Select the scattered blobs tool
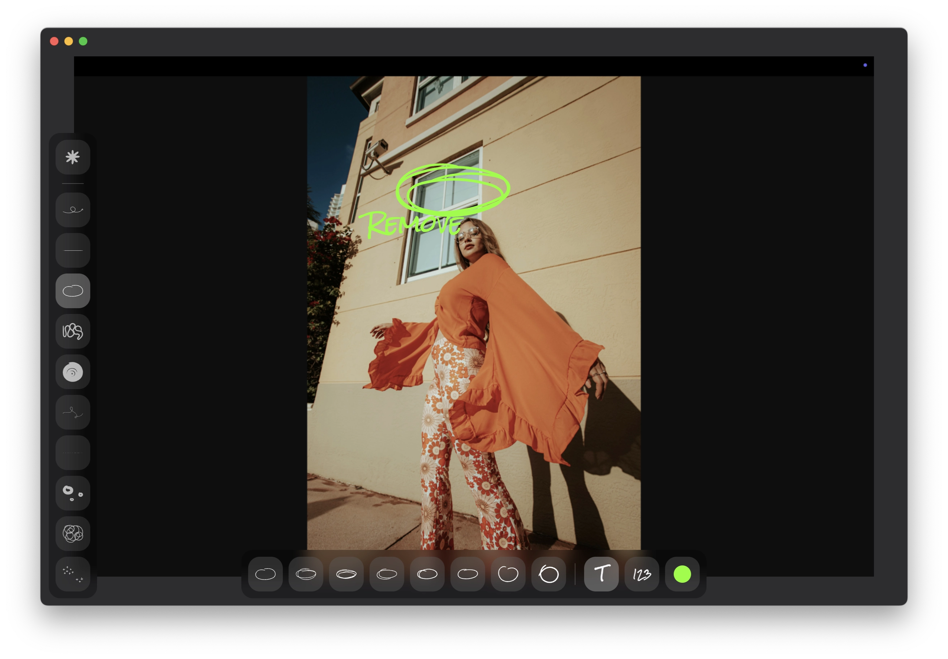 point(73,493)
